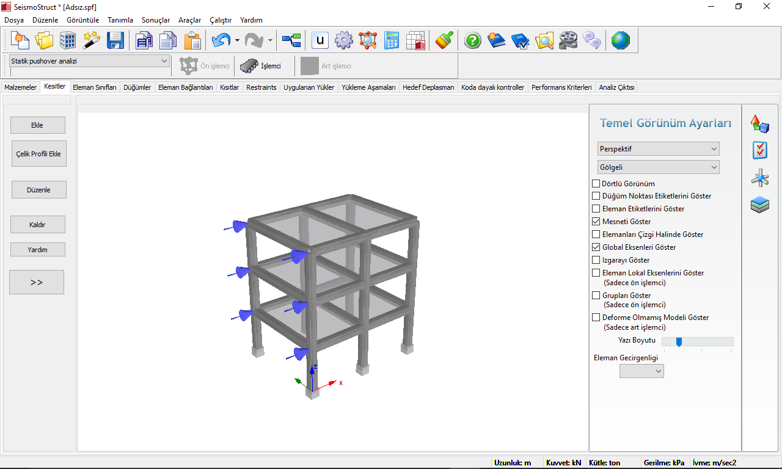The height and width of the screenshot is (469, 782).
Task: Click the Save project floppy disk icon
Action: click(115, 41)
